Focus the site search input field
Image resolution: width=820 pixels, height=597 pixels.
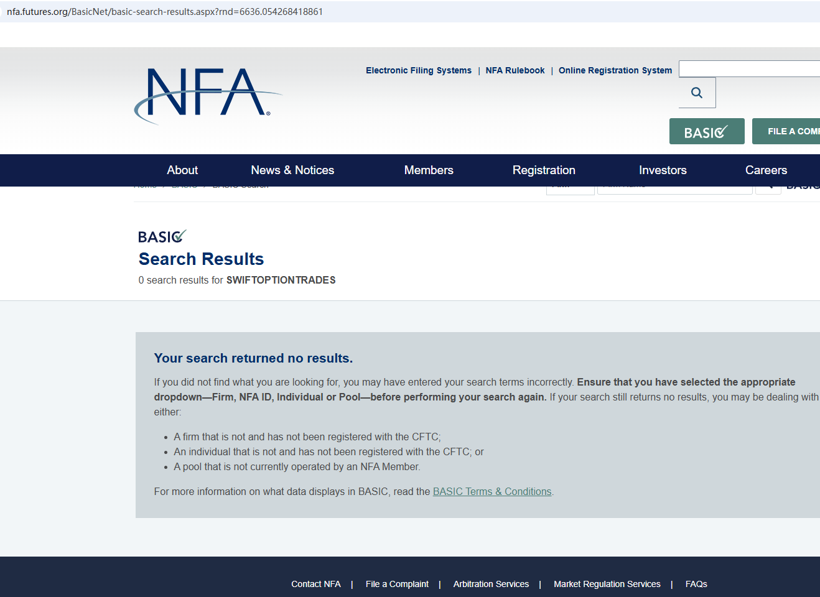pos(750,68)
